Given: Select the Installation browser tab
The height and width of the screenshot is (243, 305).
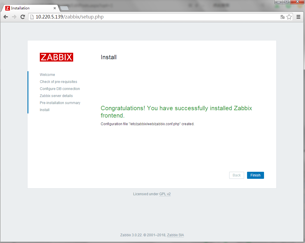Looking at the screenshot, I should [x=30, y=8].
